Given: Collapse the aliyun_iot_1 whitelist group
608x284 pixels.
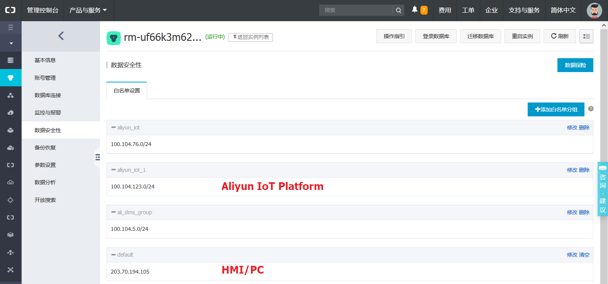Looking at the screenshot, I should [113, 170].
